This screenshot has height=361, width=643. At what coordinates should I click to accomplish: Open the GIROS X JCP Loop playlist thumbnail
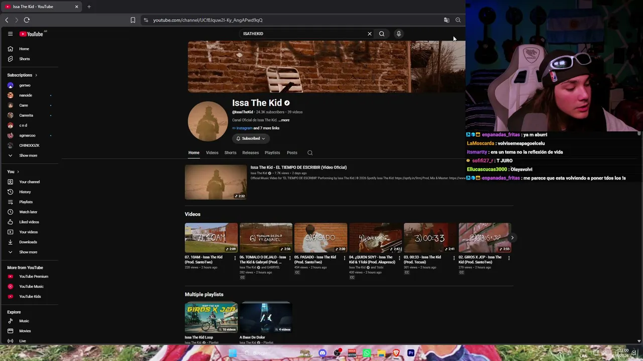click(x=211, y=317)
